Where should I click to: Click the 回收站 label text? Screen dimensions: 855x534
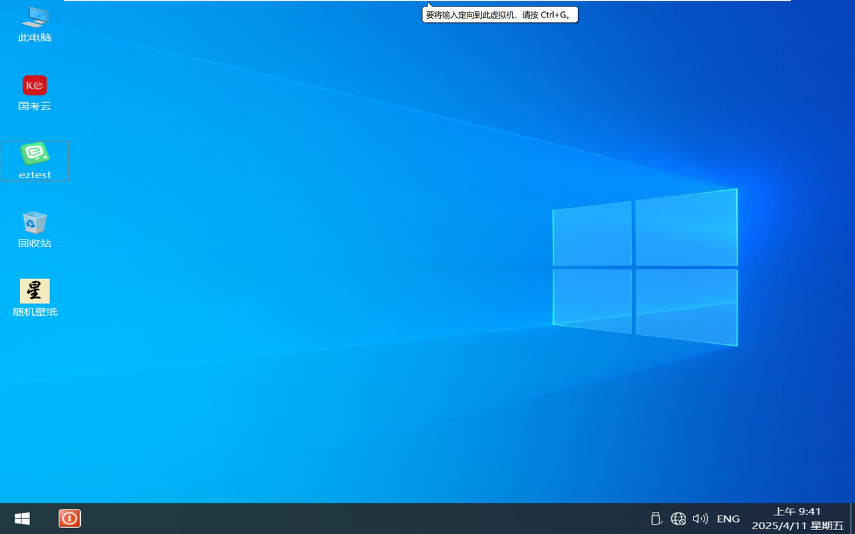click(x=35, y=243)
